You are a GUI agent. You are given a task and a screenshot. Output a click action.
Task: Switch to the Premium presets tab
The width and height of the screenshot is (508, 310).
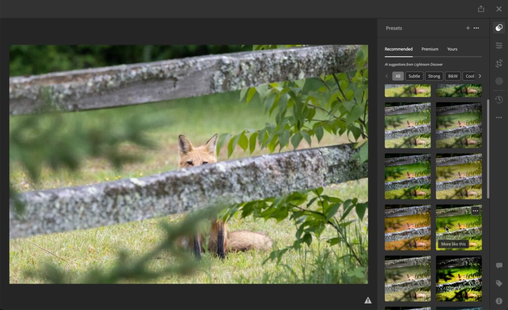pyautogui.click(x=430, y=49)
